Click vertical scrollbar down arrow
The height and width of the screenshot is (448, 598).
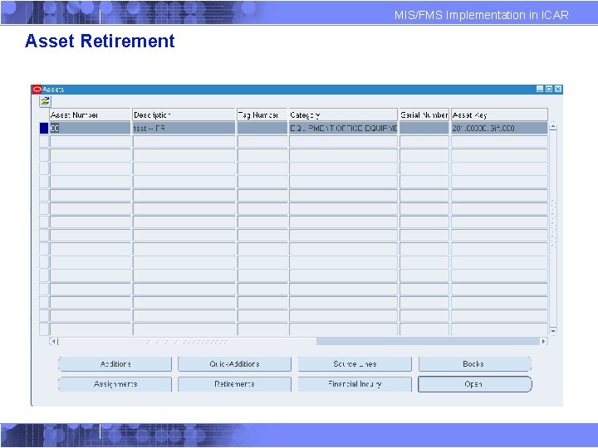(x=553, y=331)
